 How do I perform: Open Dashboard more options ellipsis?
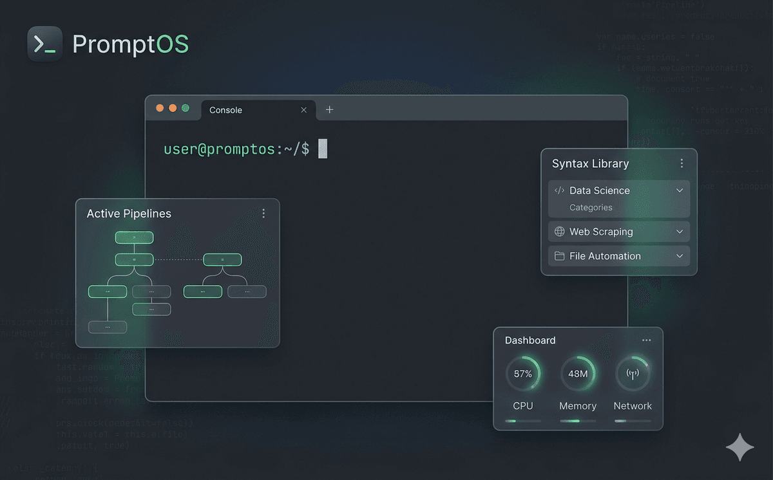point(646,340)
